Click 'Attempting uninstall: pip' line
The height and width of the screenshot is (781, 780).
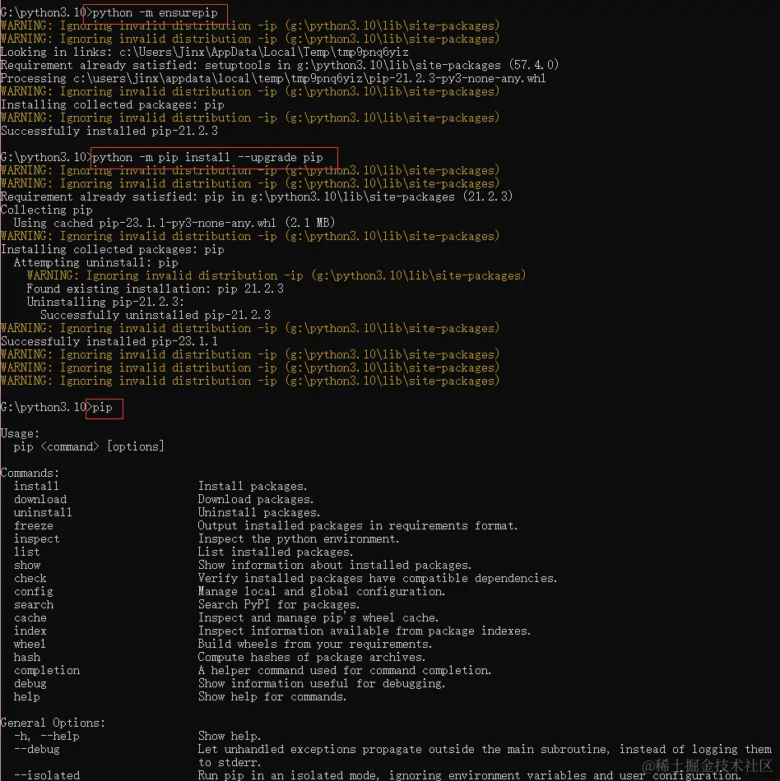point(95,262)
